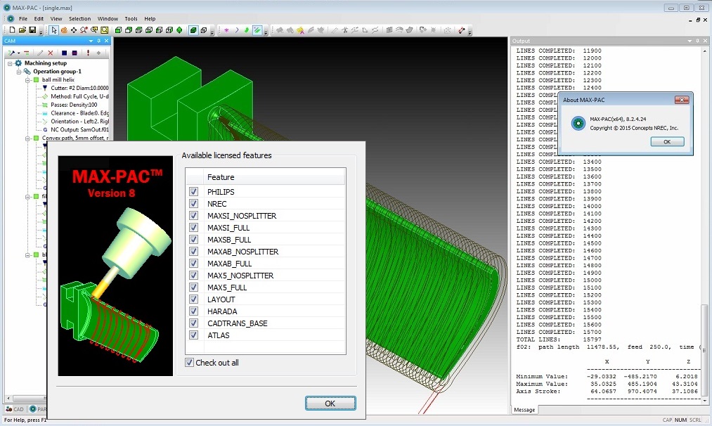This screenshot has width=712, height=426.
Task: Click the magenta asterisk toolbar icon
Action: tap(226, 30)
